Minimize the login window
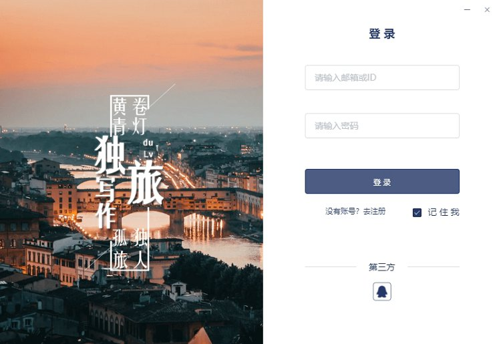Screen dimensions: 501x344 click(467, 9)
